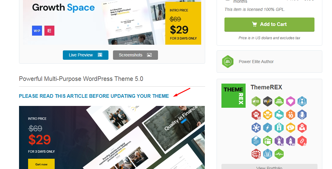Click the yellow $29 intro price box
This screenshot has height=169, width=332.
point(183,23)
